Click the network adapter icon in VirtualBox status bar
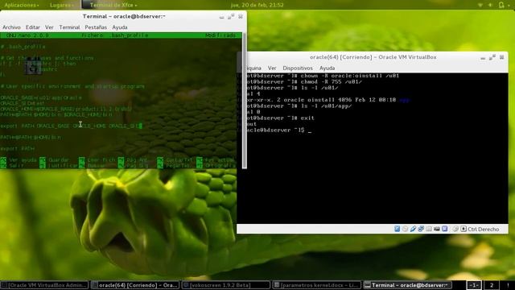Screen dimensions: 515x290 click(x=421, y=229)
